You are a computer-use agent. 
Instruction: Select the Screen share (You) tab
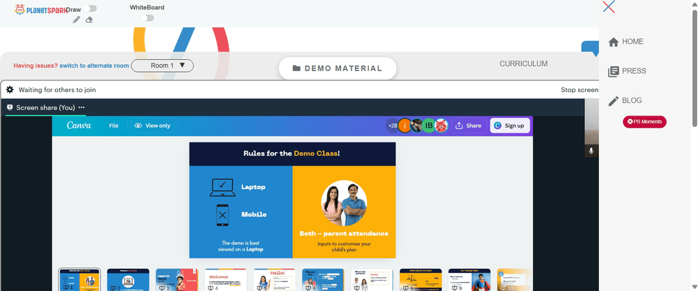(45, 107)
